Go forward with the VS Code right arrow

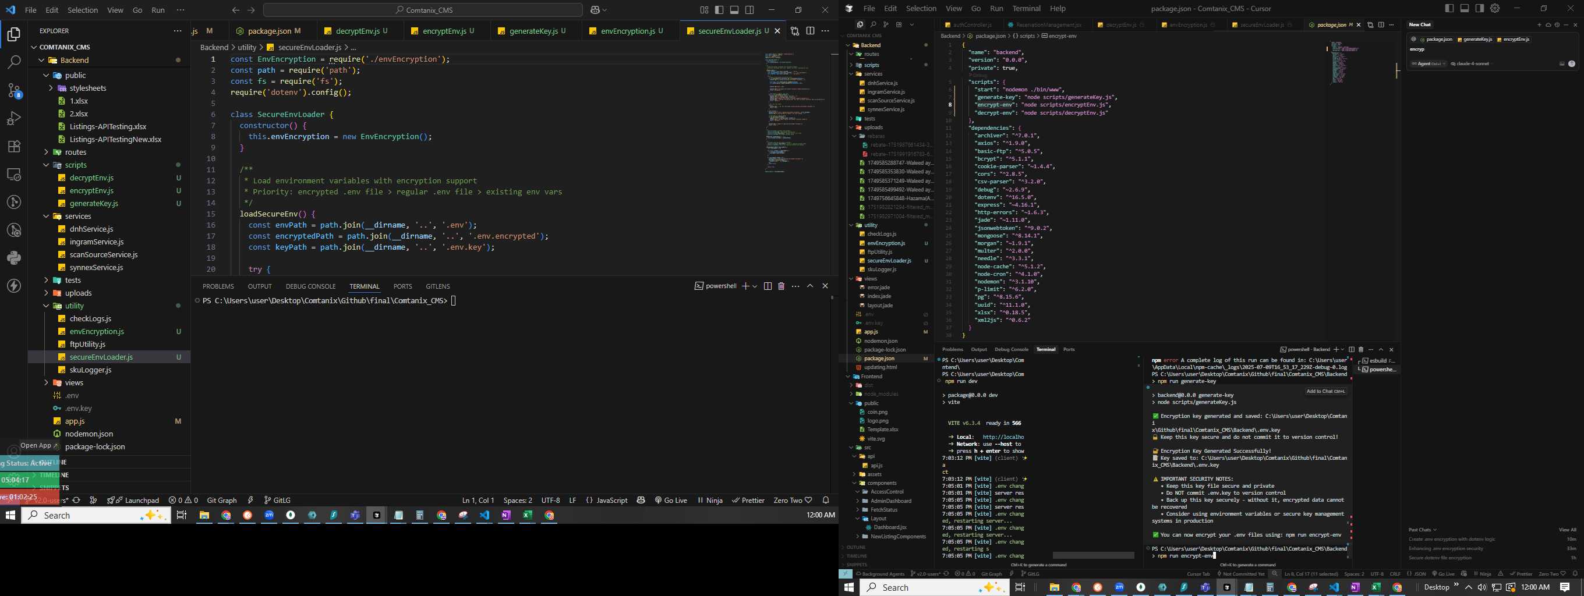[x=251, y=10]
